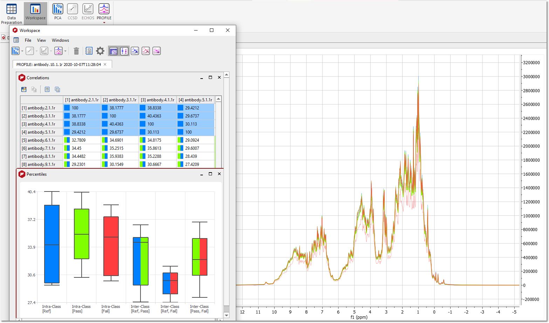Image resolution: width=549 pixels, height=323 pixels.
Task: Maximize the Percentiles sub-panel
Action: 210,174
